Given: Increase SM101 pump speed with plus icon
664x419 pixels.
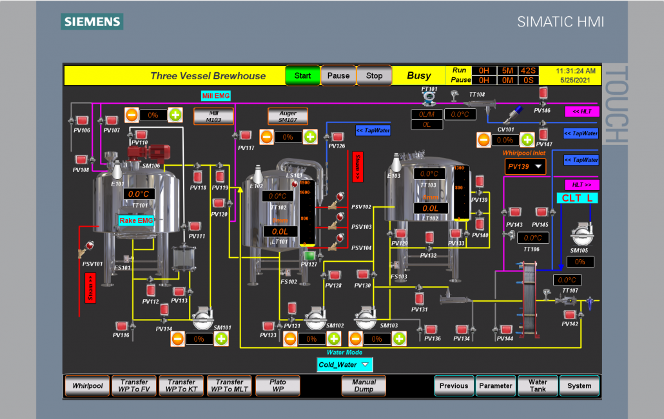Looking at the screenshot, I should (x=222, y=338).
